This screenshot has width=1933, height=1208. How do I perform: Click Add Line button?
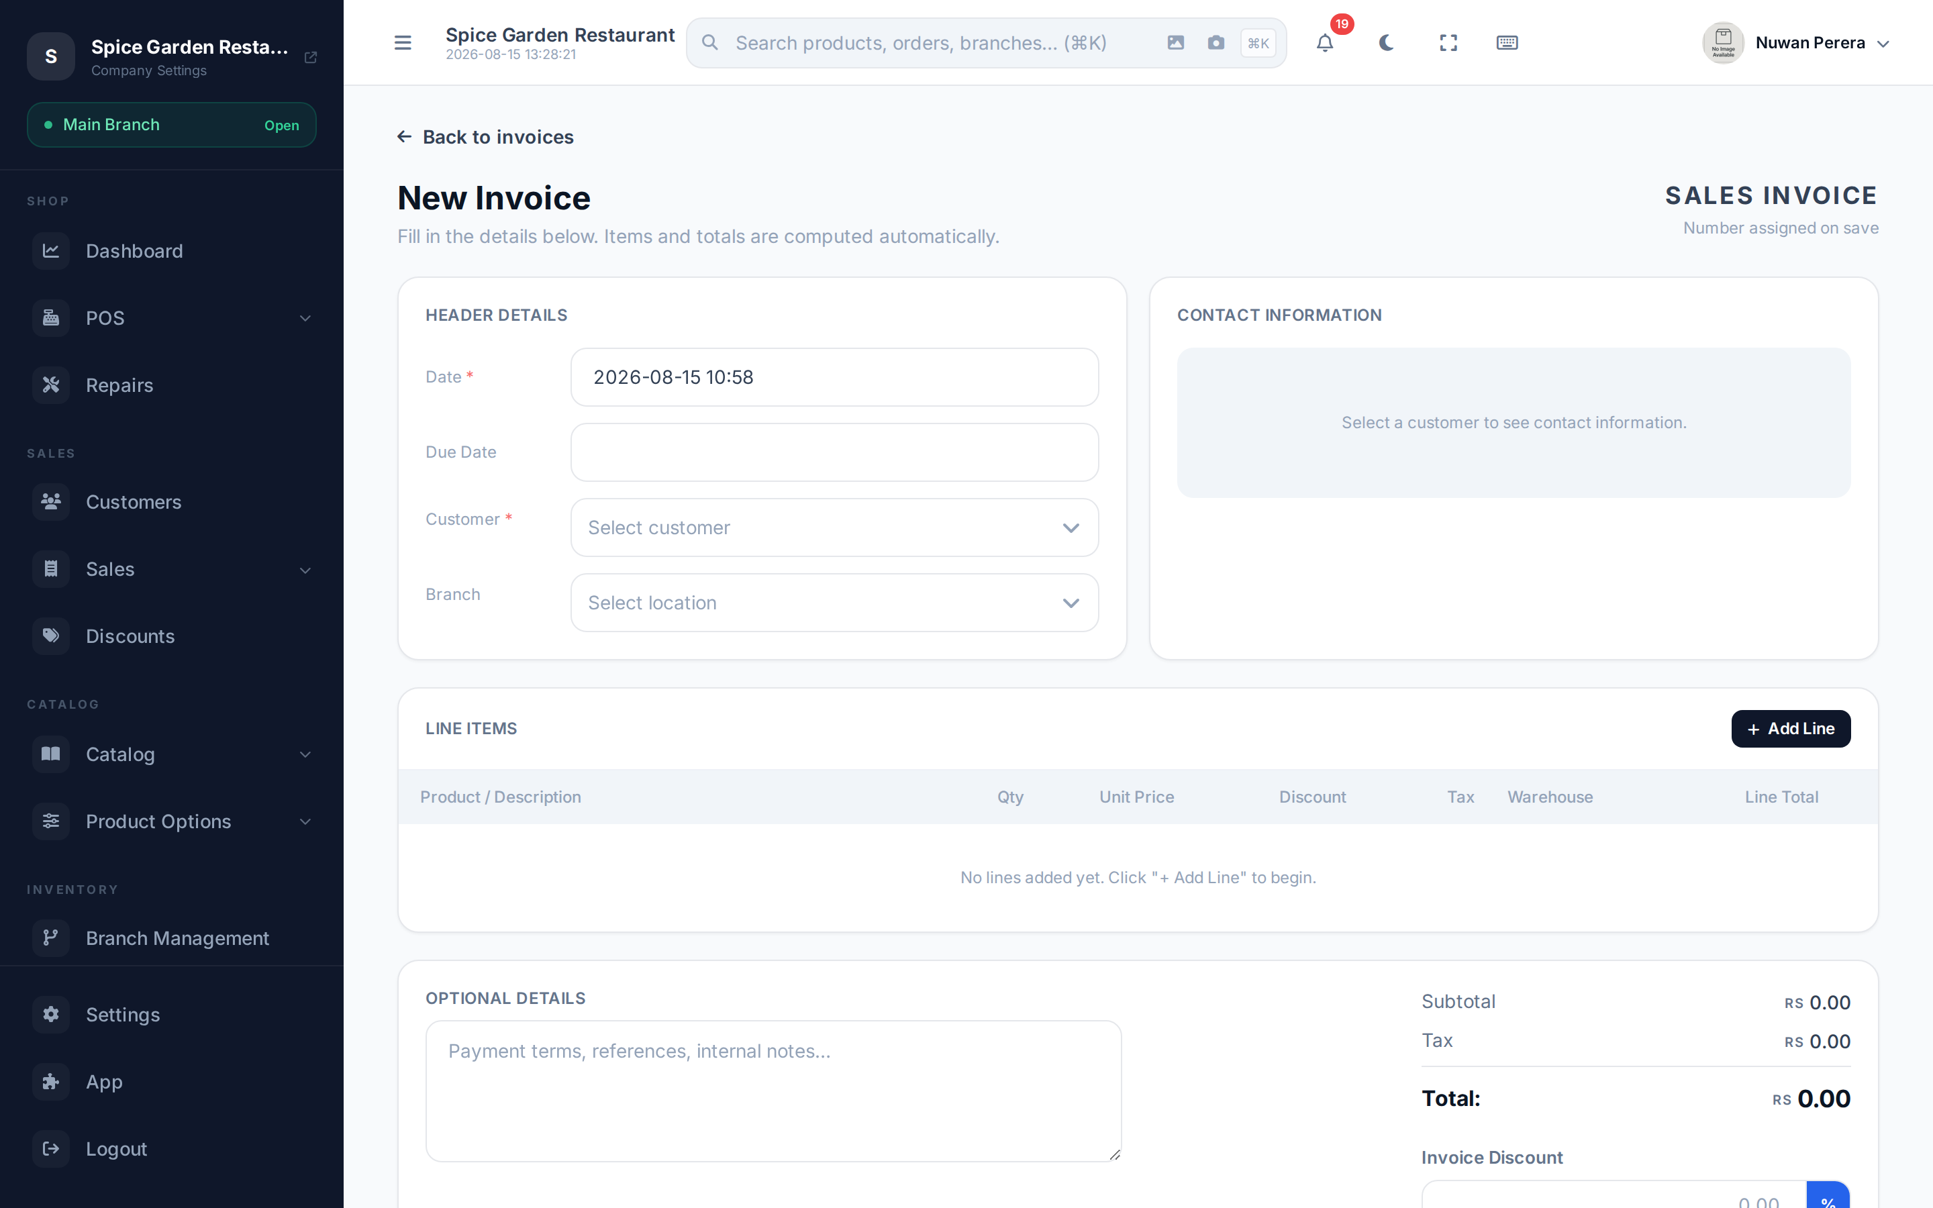[x=1791, y=729]
